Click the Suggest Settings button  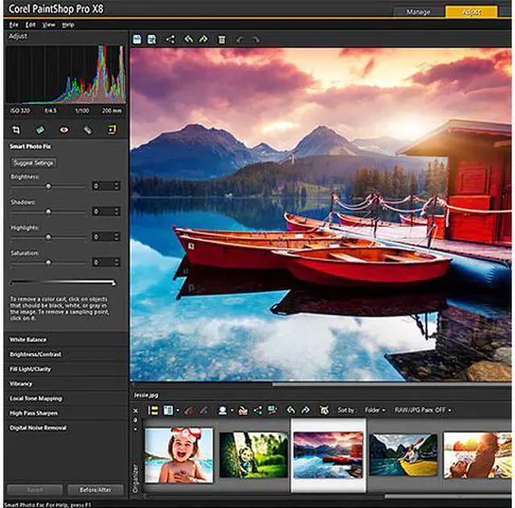[33, 163]
